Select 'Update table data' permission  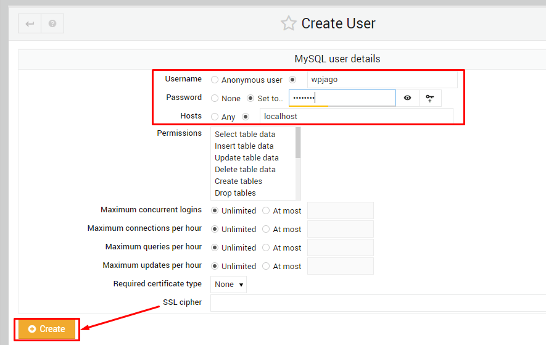click(247, 158)
